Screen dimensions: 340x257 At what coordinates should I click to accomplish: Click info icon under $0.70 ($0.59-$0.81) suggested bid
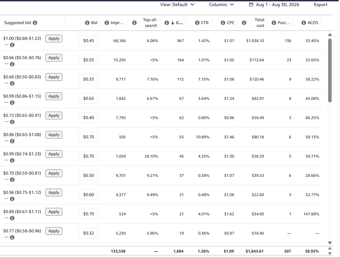13,180
